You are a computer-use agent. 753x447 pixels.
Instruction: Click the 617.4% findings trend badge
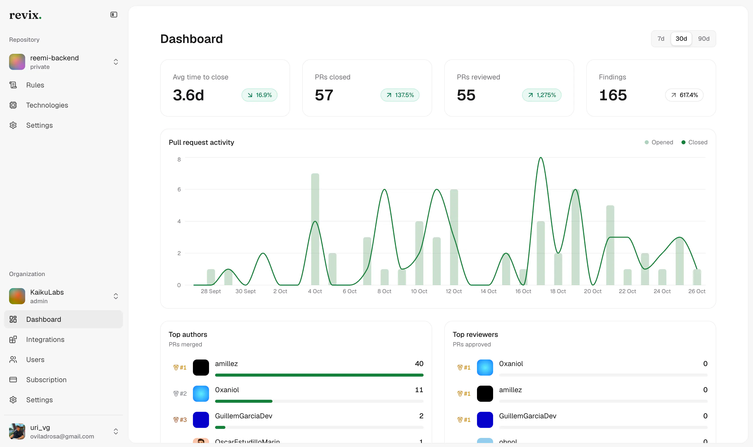click(x=684, y=95)
